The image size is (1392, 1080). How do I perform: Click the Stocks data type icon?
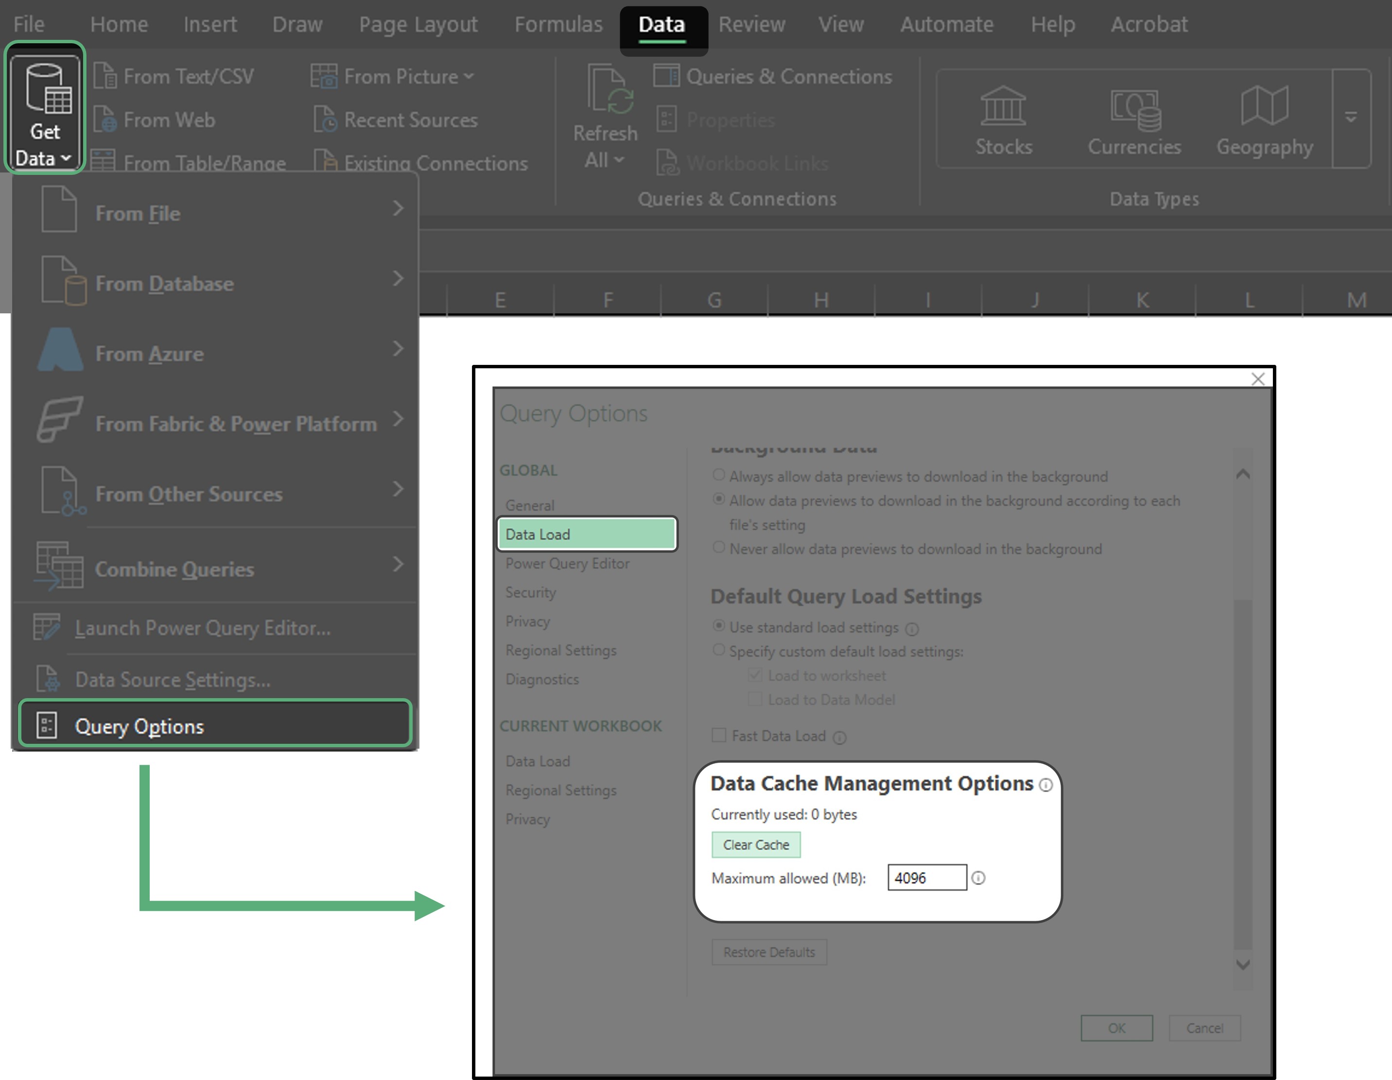[x=1003, y=106]
